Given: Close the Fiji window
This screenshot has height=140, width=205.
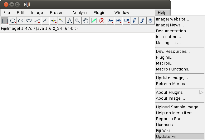Looking at the screenshot, I should [6, 5].
